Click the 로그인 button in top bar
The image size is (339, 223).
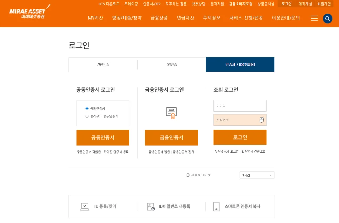286,4
